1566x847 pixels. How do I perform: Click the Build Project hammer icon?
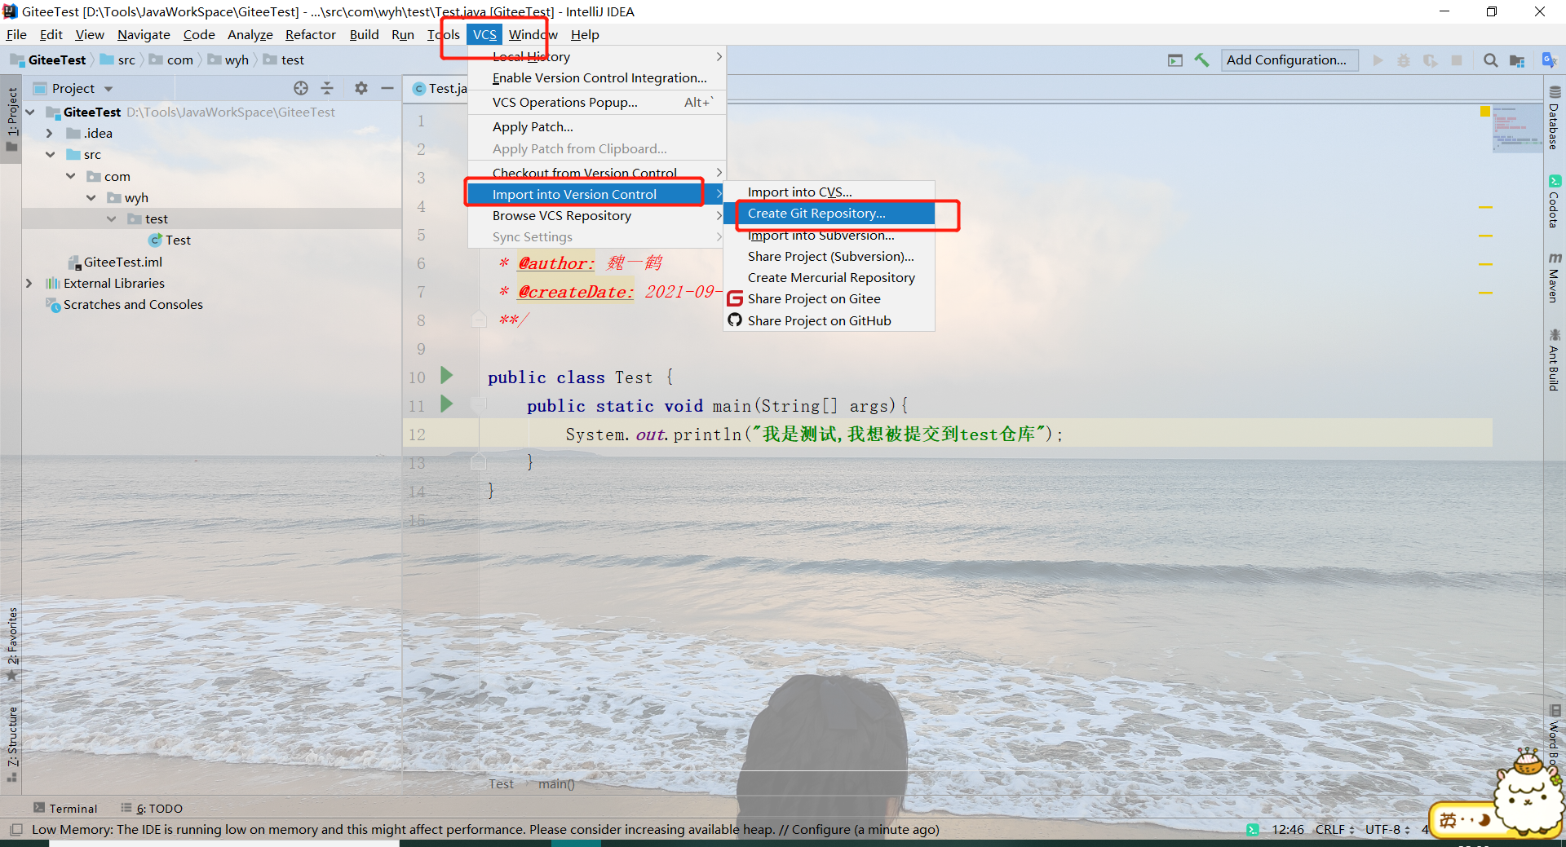pos(1201,60)
